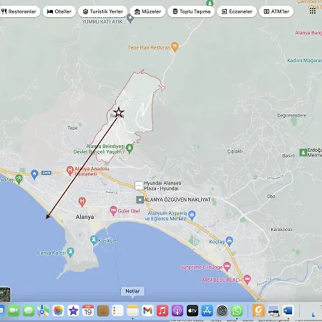The height and width of the screenshot is (322, 322).
Task: Launch Podcasts from the Dock
Action: pos(177,311)
